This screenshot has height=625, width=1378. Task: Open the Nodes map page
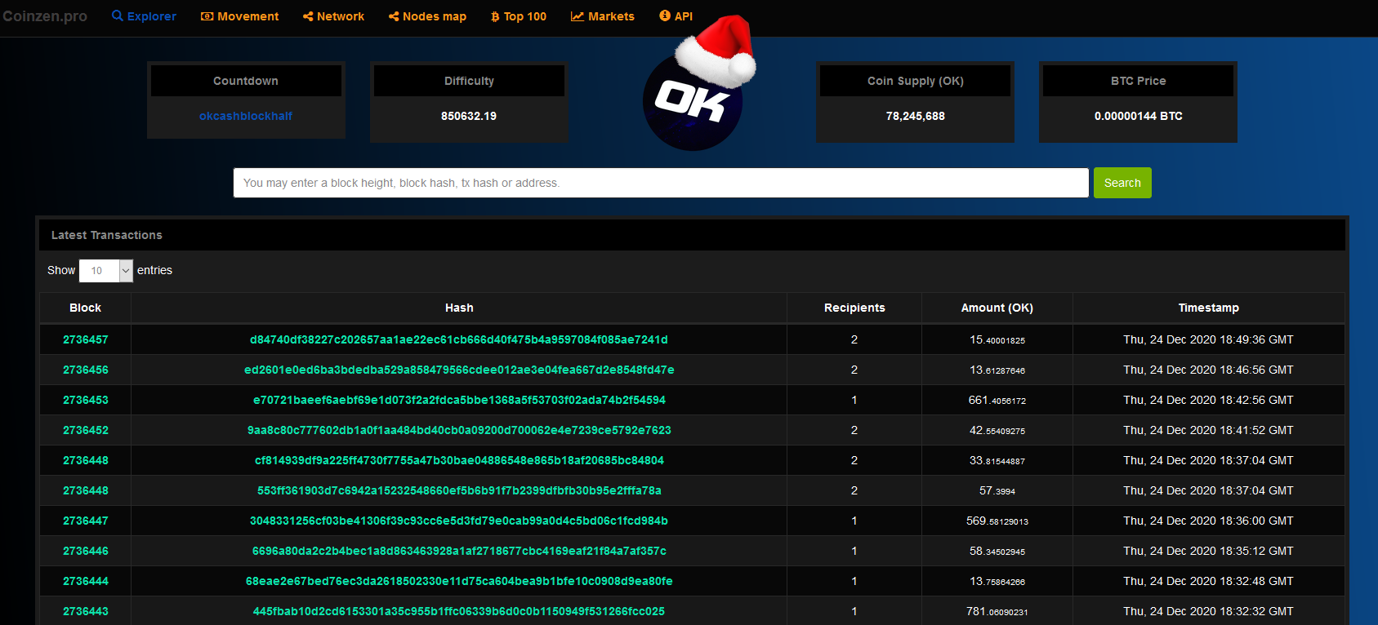427,16
